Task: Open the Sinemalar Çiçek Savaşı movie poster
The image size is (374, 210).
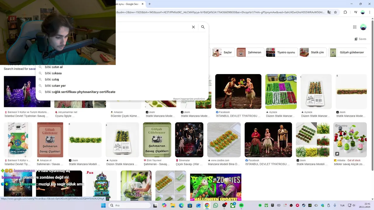Action: 189,140
